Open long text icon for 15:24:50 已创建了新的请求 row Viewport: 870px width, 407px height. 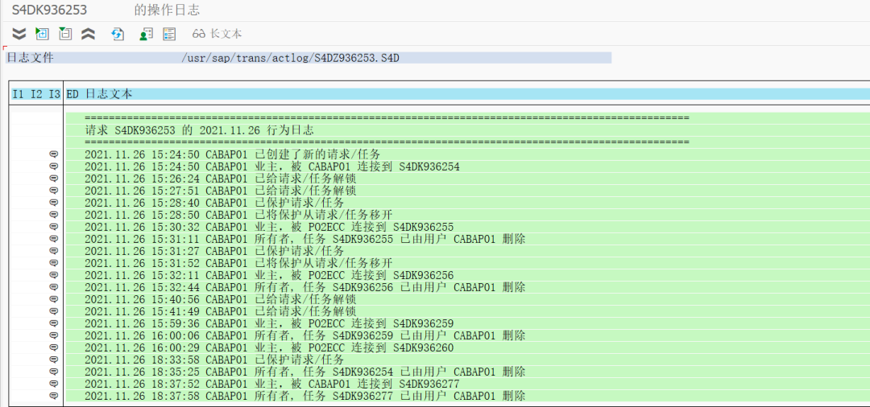[54, 154]
